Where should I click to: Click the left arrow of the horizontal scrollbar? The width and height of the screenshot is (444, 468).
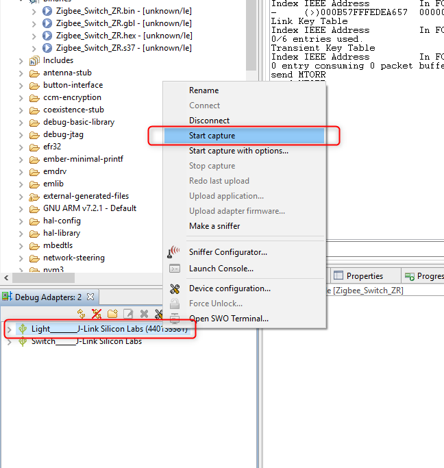pos(6,278)
